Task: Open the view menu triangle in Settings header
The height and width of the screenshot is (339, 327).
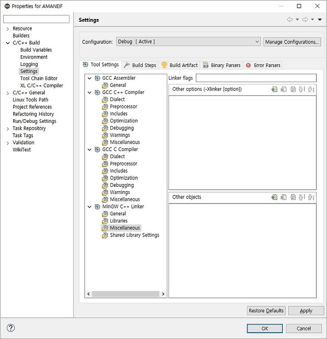Action: tap(320, 19)
